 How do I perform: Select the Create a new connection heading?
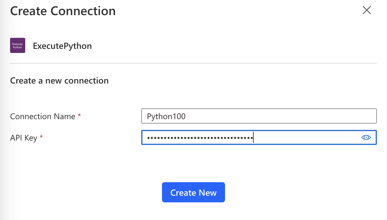[59, 81]
